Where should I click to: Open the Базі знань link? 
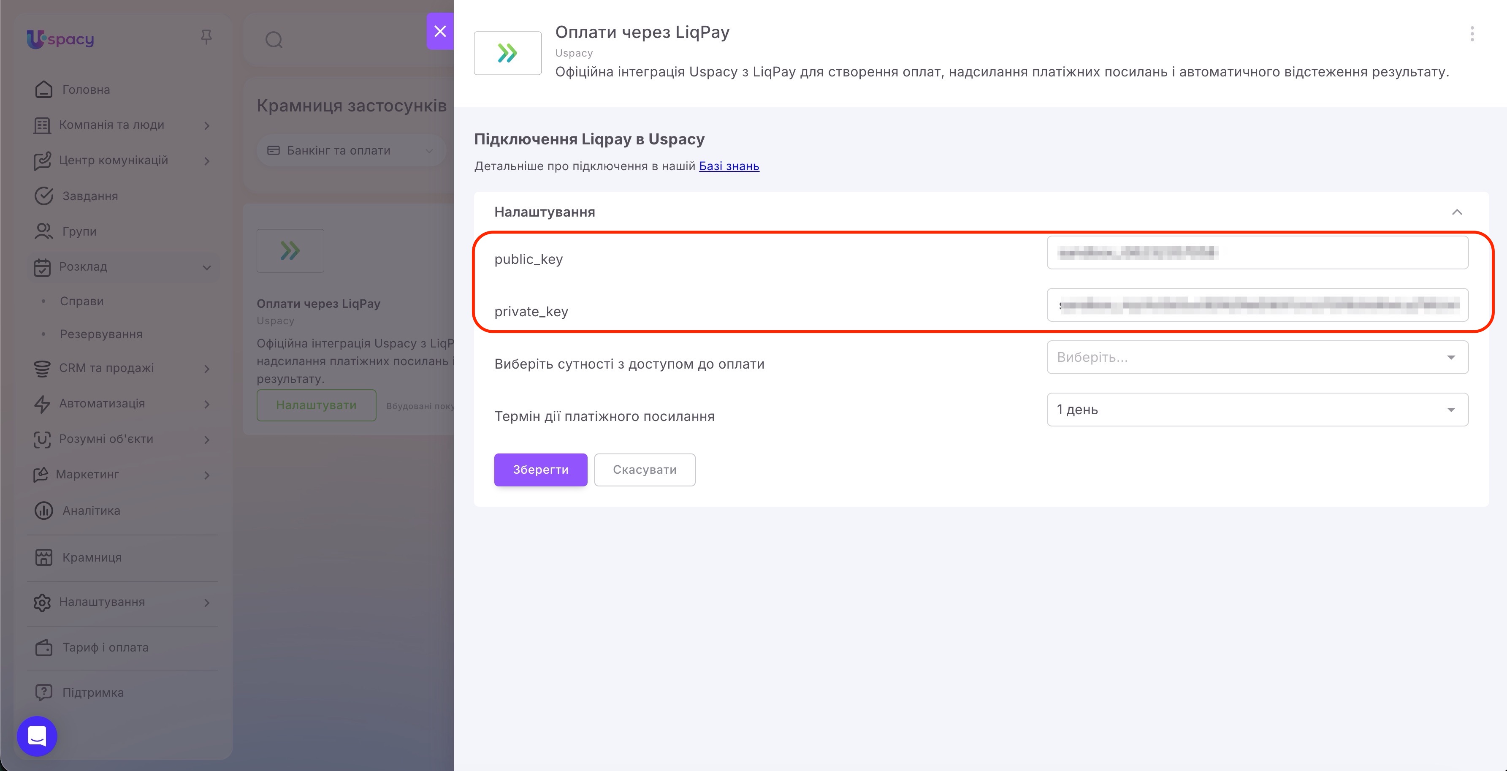pos(729,166)
